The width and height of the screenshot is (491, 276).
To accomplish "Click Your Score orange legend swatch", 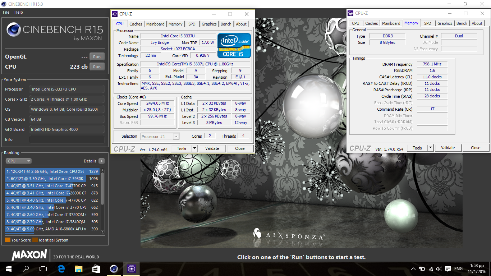I will (x=8, y=240).
